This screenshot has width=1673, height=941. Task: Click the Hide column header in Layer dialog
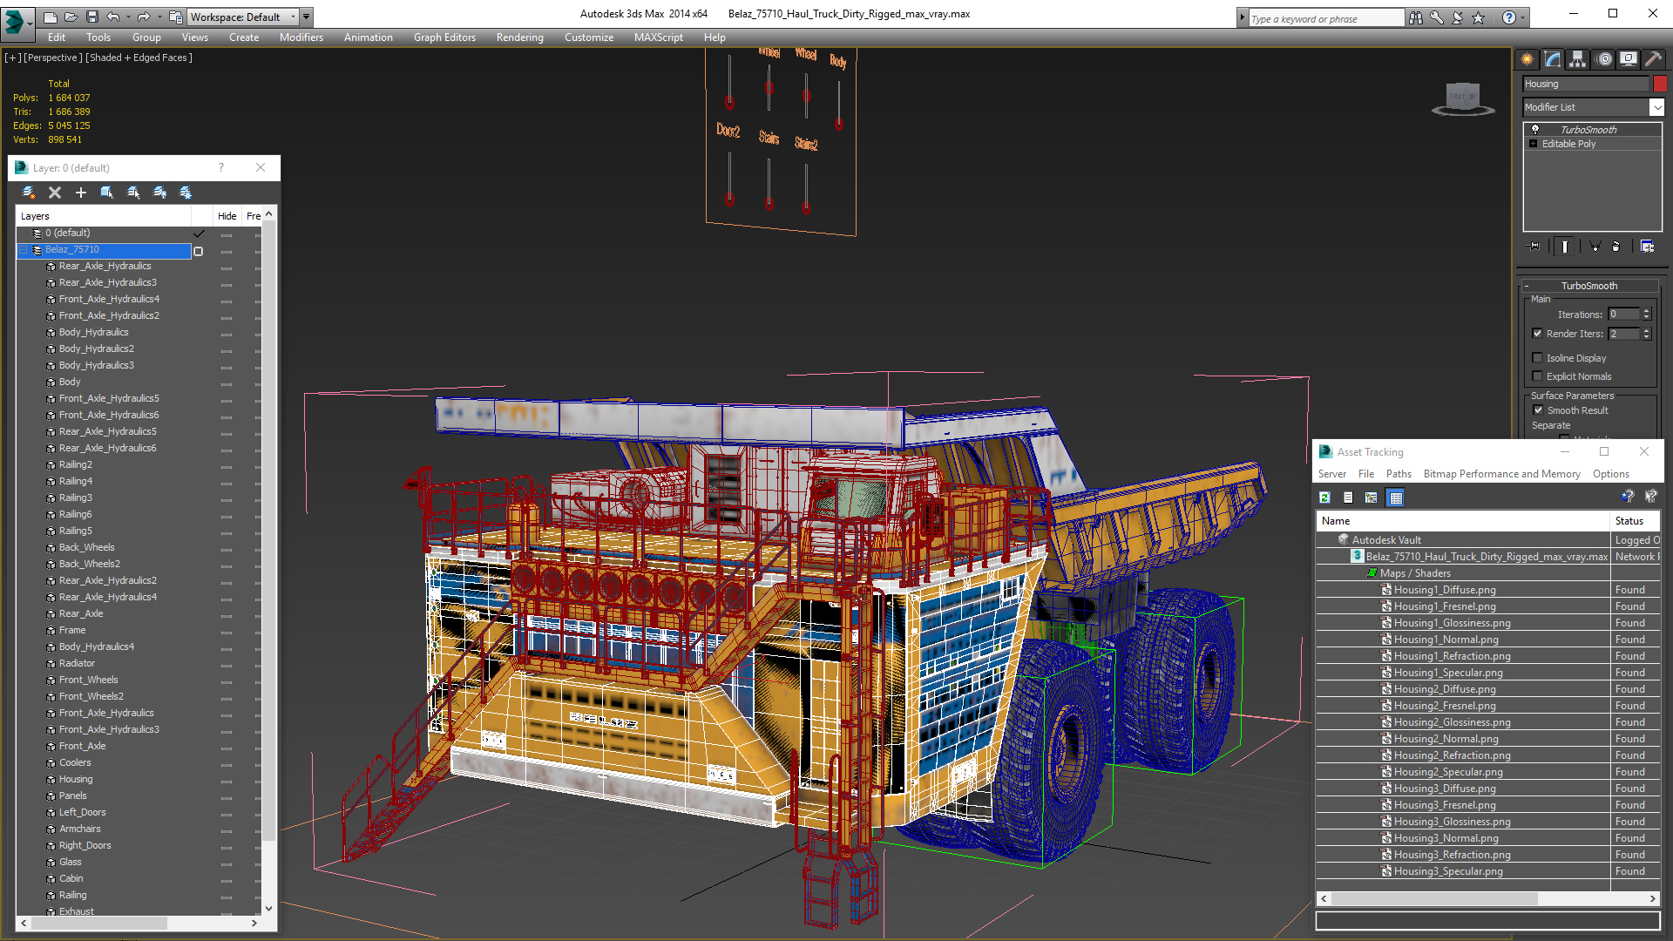(227, 216)
